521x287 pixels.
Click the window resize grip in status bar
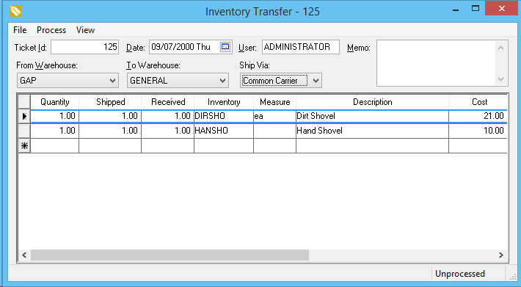(513, 277)
